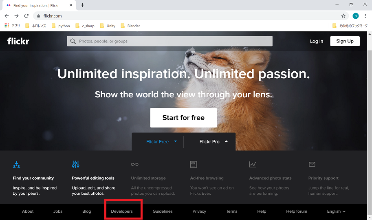Open the Guidelines footer link

(163, 211)
